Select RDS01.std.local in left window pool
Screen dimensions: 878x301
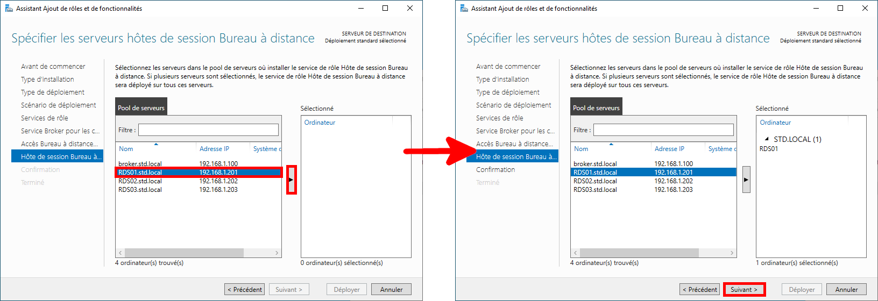coord(140,173)
